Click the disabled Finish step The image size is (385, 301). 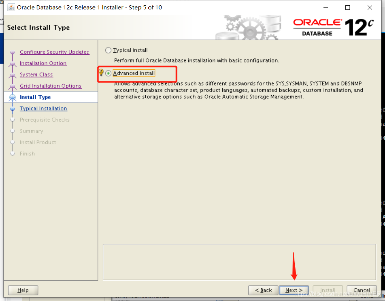(27, 153)
